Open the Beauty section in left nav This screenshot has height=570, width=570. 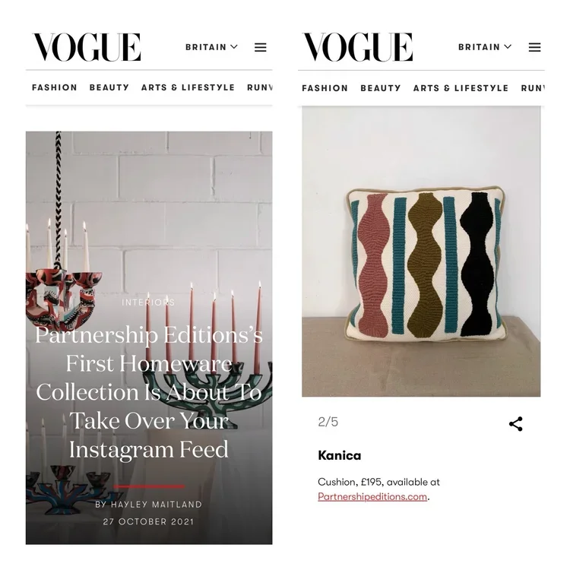click(x=109, y=87)
